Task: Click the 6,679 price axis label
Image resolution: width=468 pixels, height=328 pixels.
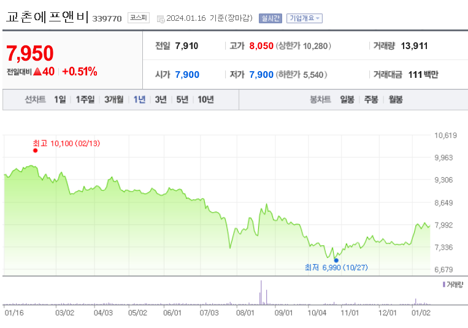Action: click(x=443, y=270)
